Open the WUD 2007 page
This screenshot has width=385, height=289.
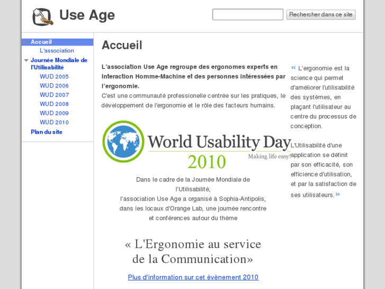point(54,95)
